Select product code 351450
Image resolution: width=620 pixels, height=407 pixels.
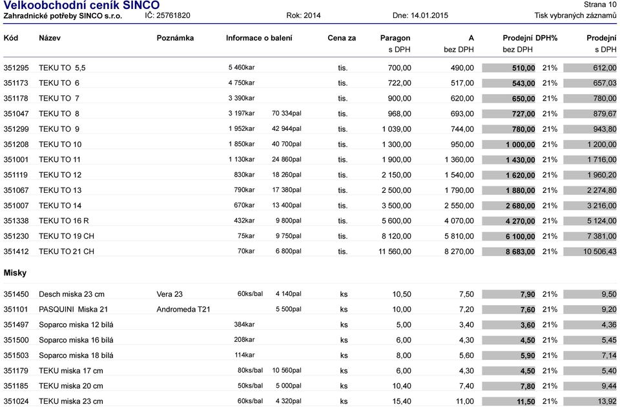point(16,295)
